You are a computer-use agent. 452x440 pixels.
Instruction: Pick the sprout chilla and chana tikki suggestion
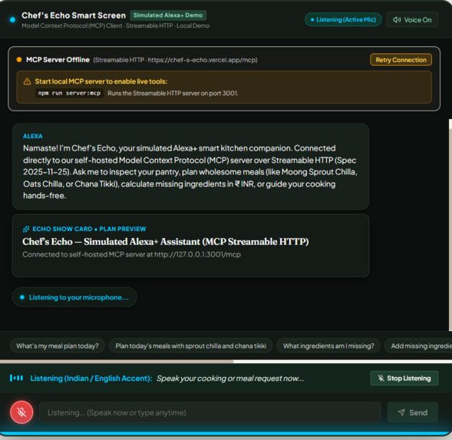point(190,346)
